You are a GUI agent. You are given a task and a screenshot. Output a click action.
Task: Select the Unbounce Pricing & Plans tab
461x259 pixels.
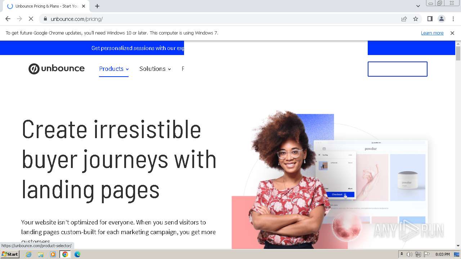click(x=46, y=6)
